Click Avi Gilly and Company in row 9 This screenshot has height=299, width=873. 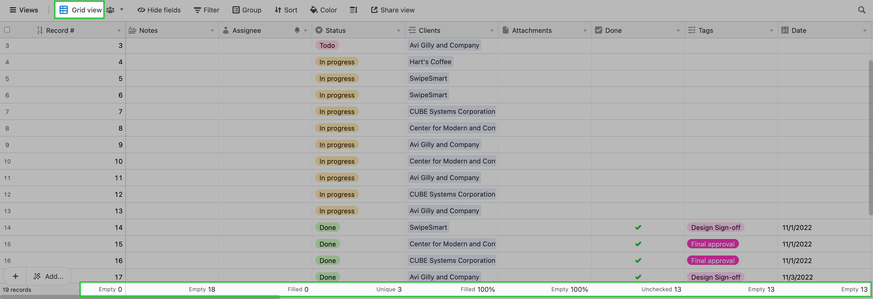(x=444, y=145)
